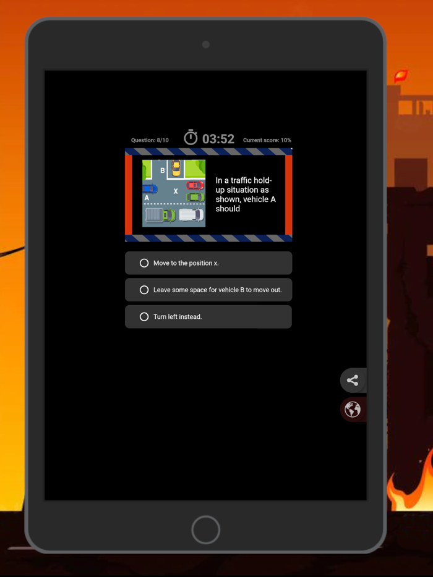Select radio for "Move to the position x."

click(x=144, y=263)
